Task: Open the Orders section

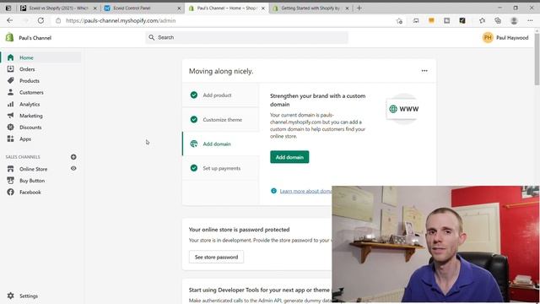Action: (27, 69)
